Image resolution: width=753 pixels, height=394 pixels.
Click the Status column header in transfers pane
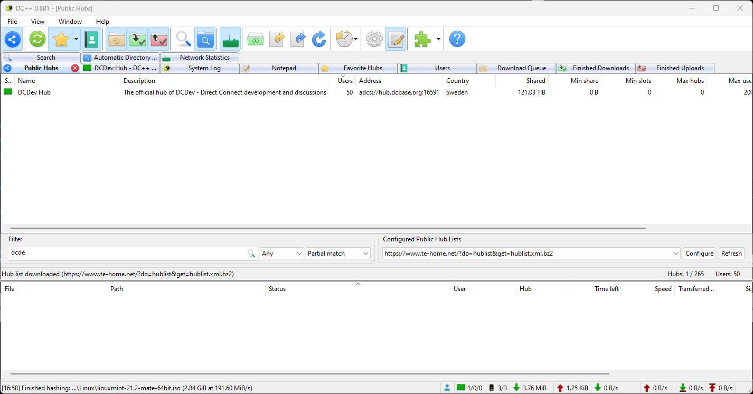[x=357, y=289]
